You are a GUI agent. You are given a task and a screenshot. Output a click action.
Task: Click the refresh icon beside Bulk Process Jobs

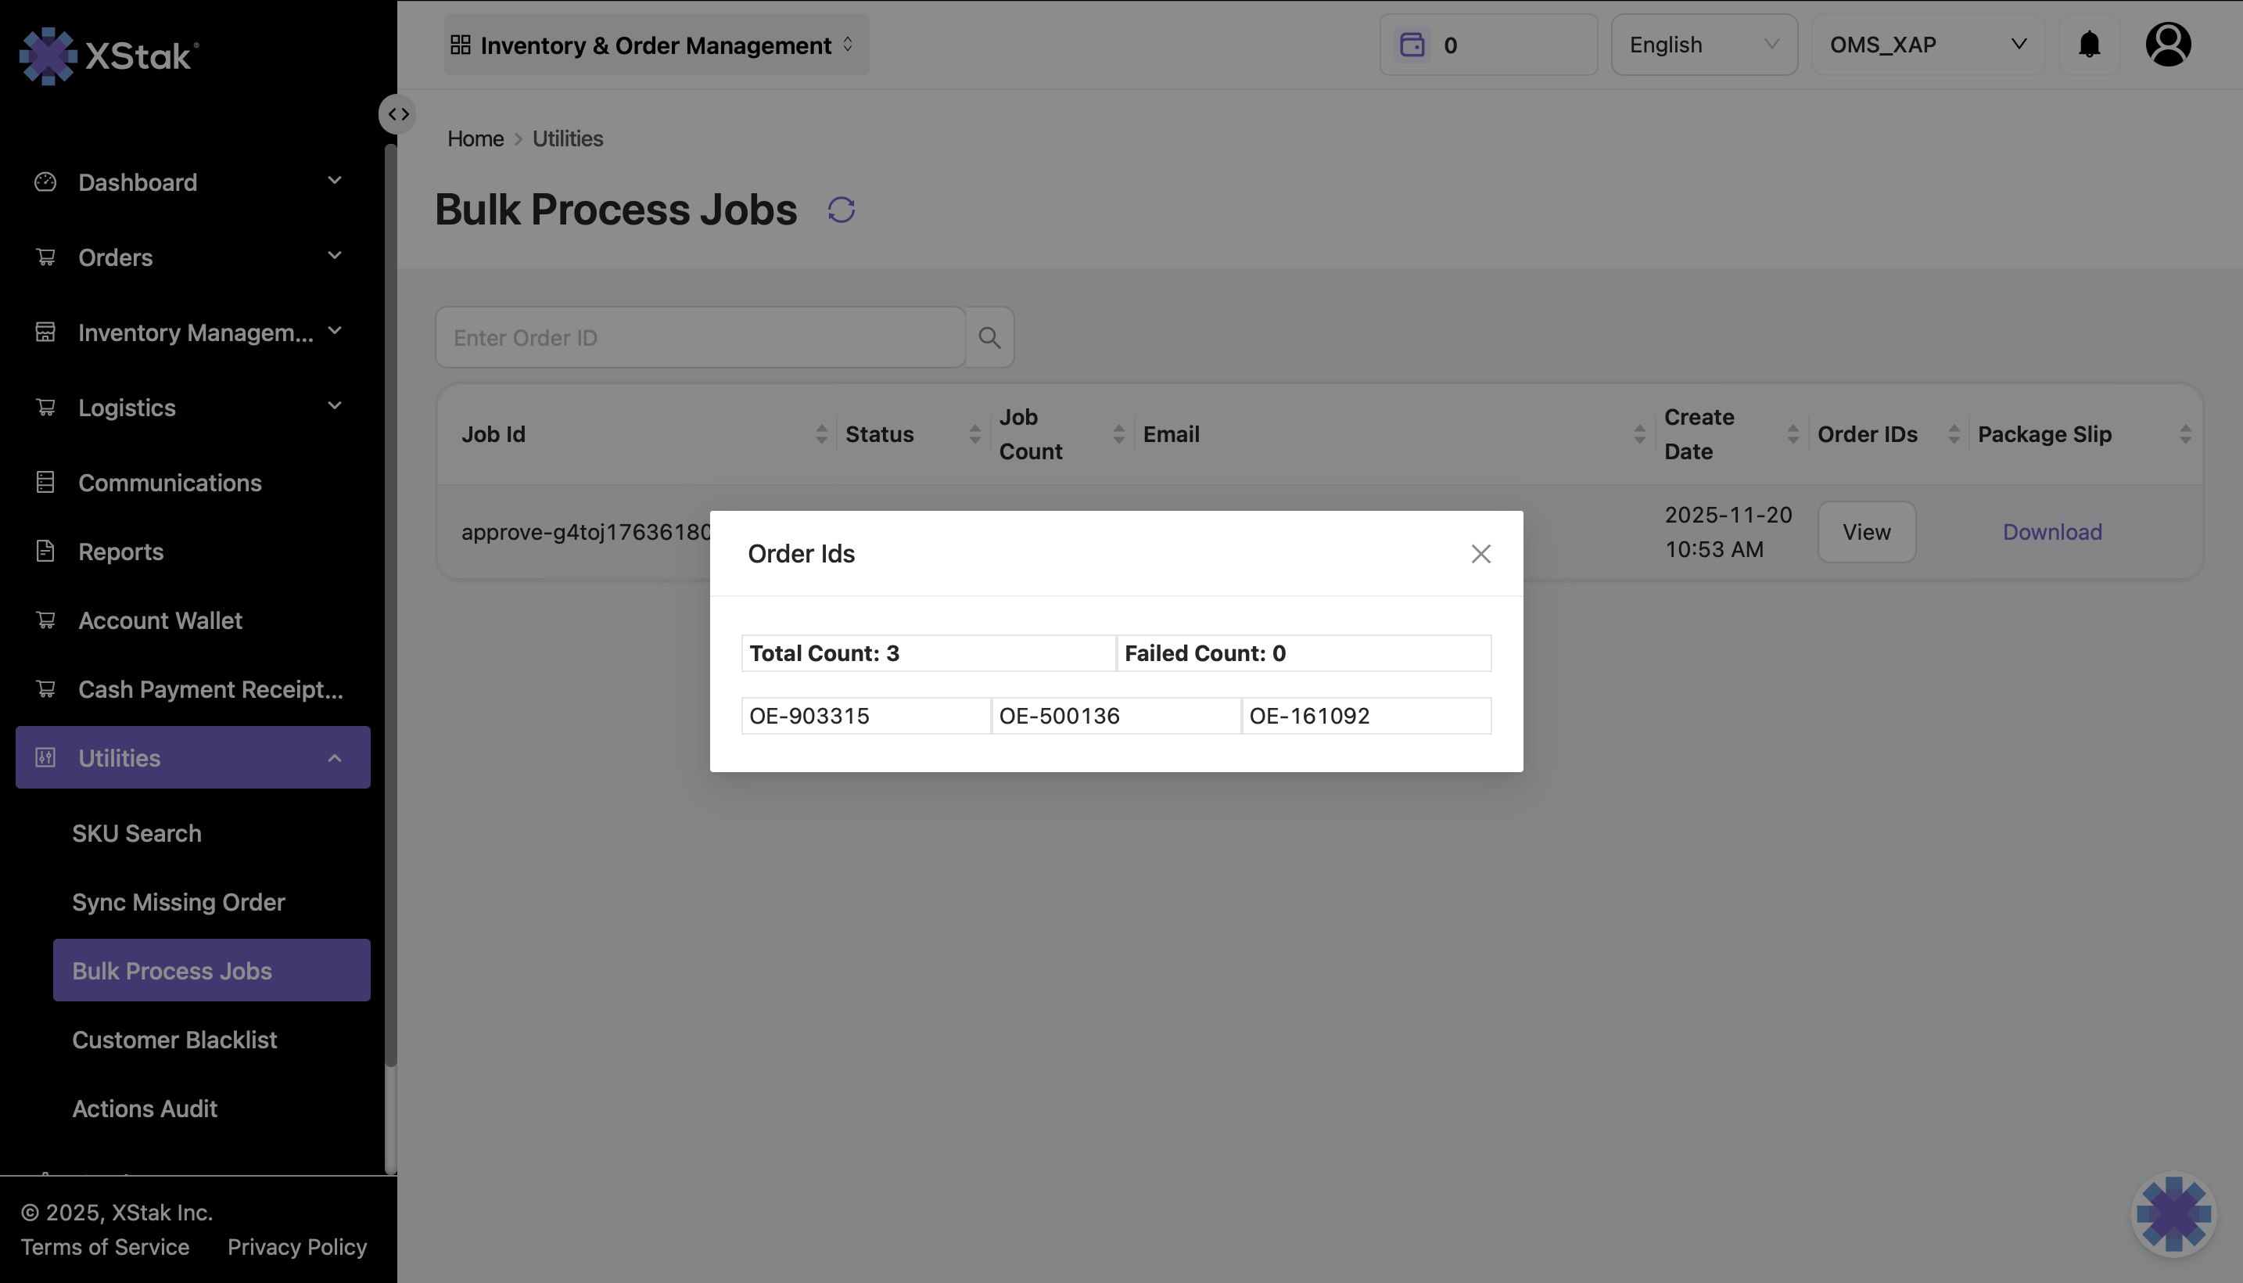[x=841, y=210]
